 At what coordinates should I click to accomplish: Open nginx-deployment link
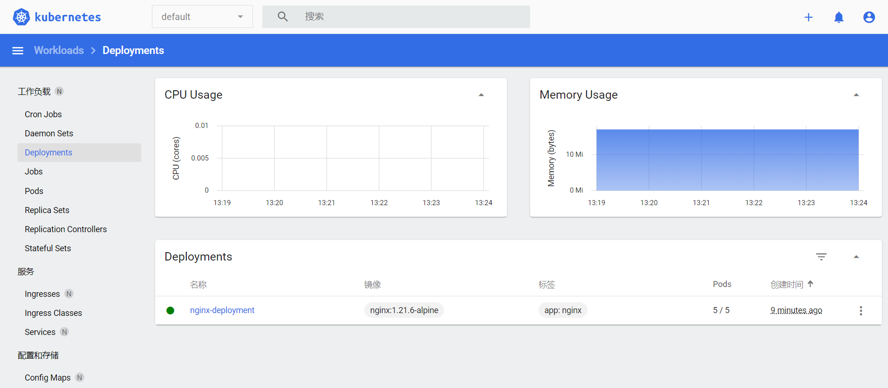point(222,310)
